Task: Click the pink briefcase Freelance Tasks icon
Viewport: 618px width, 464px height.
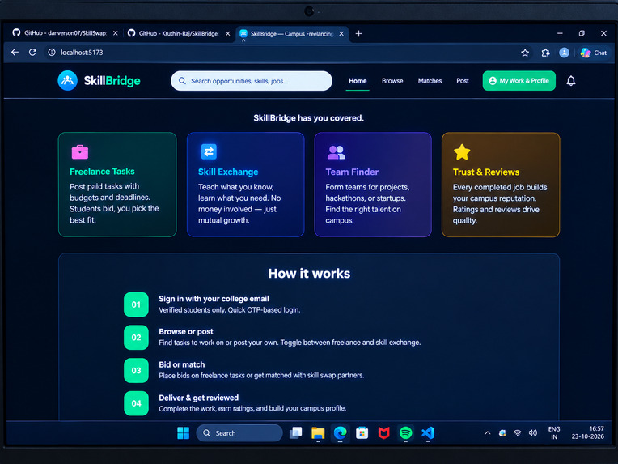Action: 80,151
